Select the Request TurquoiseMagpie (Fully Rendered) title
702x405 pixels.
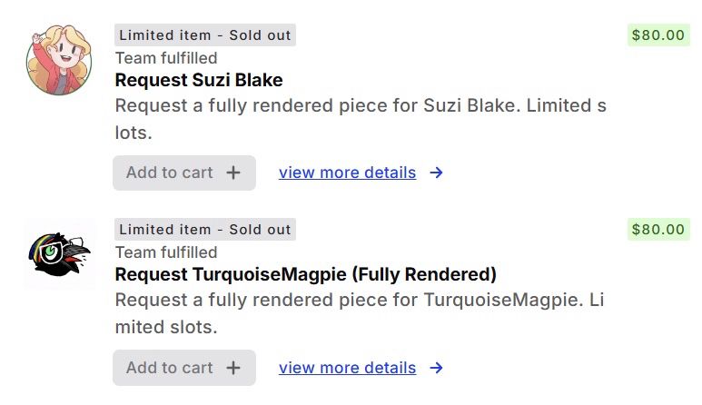pos(305,274)
